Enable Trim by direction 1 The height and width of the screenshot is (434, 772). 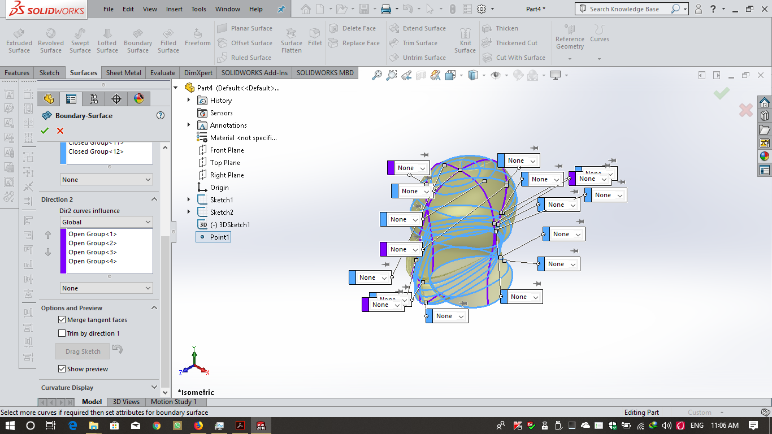coord(62,333)
